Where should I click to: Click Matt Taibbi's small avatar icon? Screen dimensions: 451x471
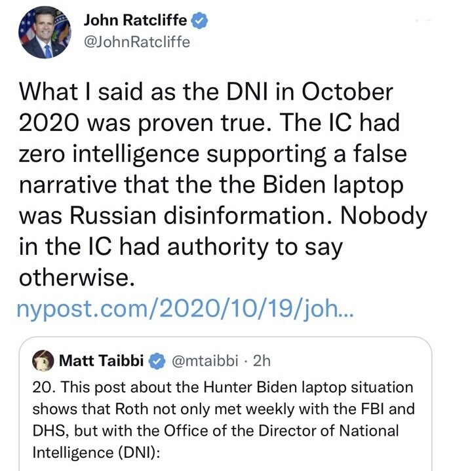click(x=45, y=359)
